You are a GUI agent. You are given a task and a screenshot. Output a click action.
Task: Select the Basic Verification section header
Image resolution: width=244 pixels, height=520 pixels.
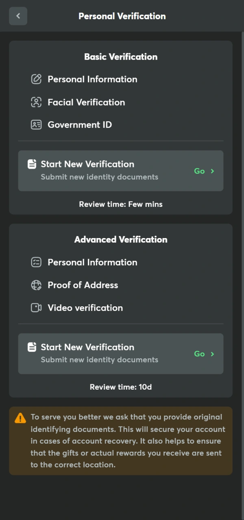tap(121, 56)
